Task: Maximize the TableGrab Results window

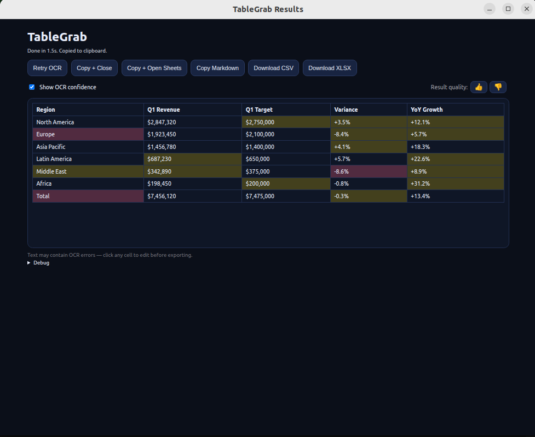Action: (508, 9)
